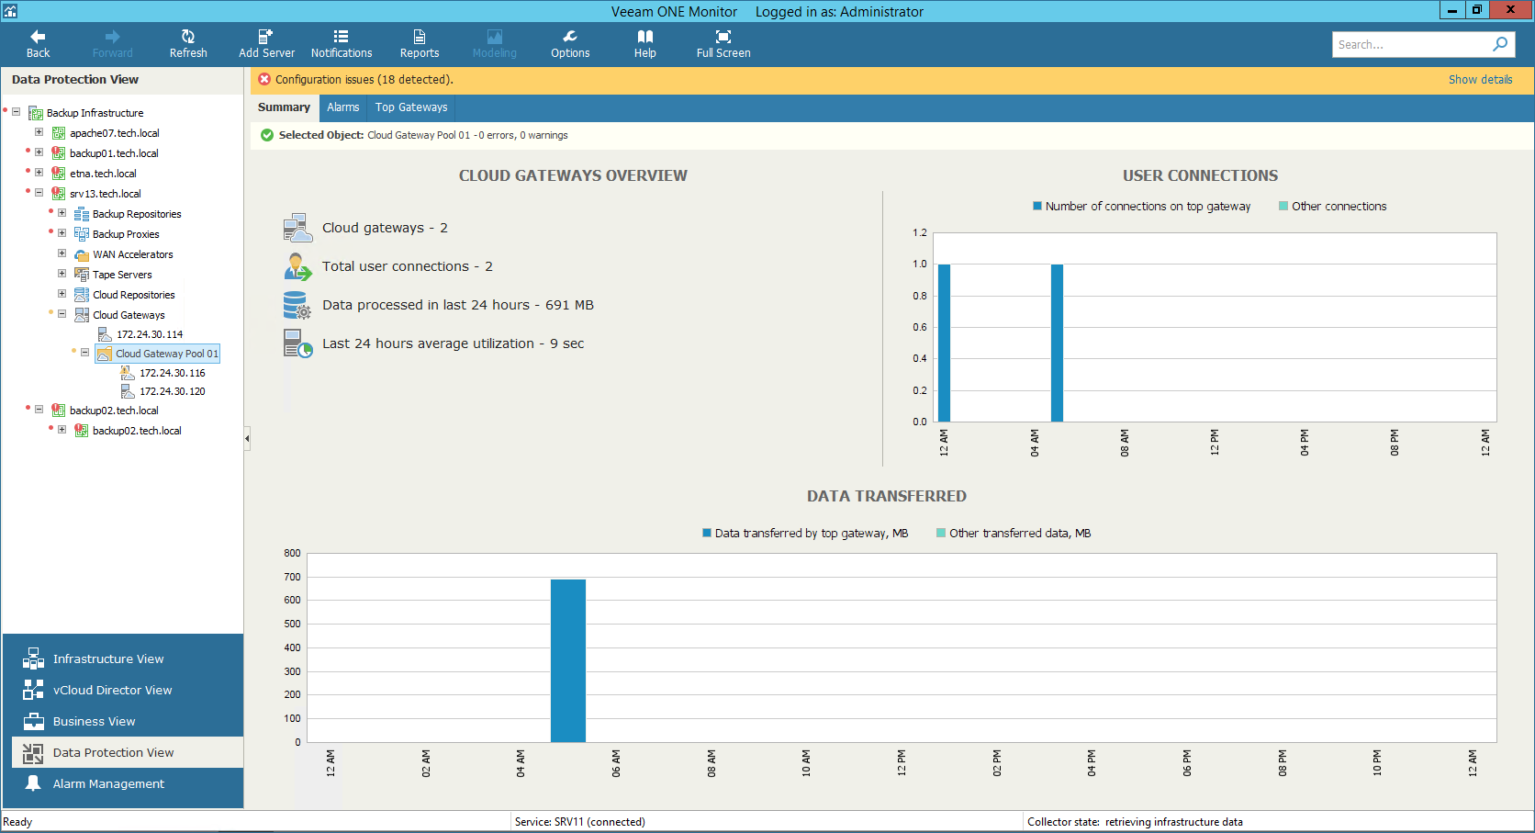Collapse the left panel with splitter arrow
This screenshot has height=833, width=1535.
pos(247,439)
